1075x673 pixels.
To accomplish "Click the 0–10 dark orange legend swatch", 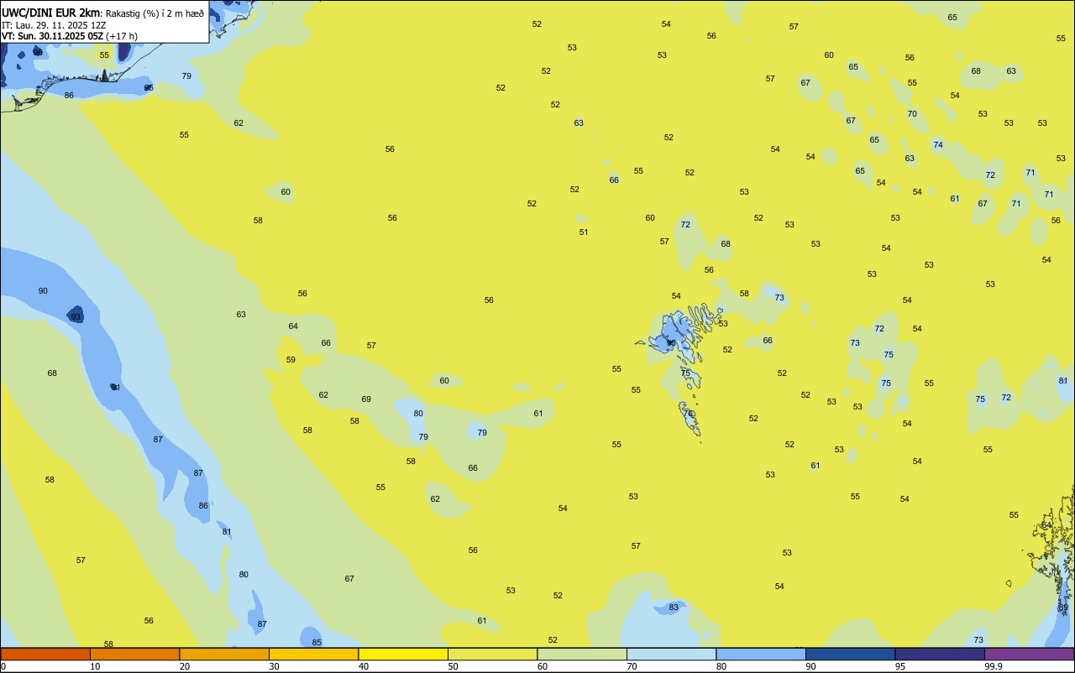I will coord(45,654).
